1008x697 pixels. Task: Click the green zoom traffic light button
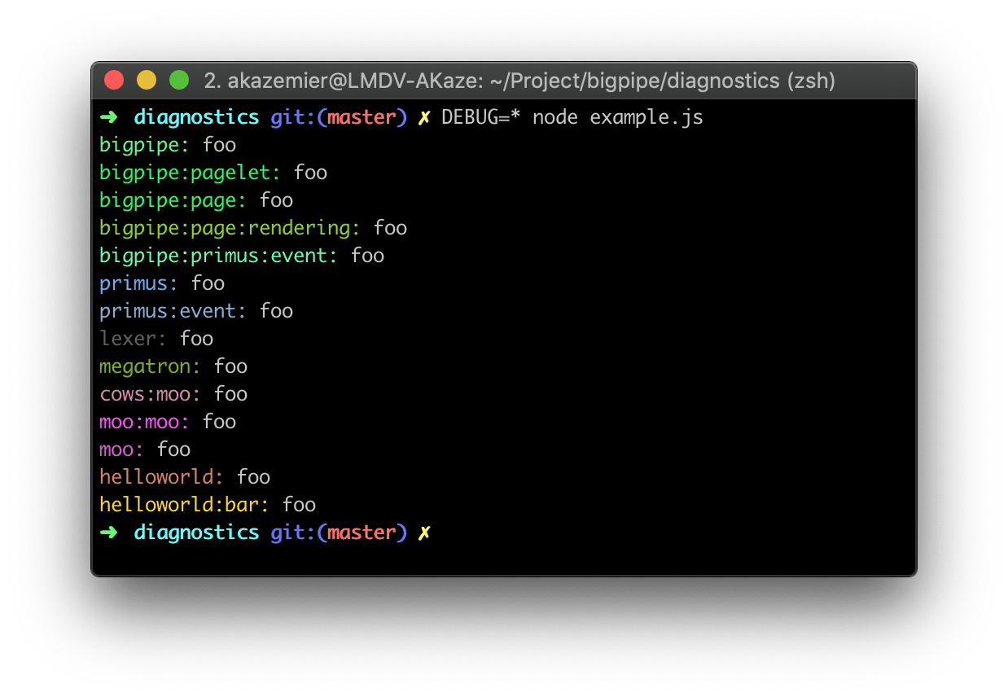coord(179,80)
